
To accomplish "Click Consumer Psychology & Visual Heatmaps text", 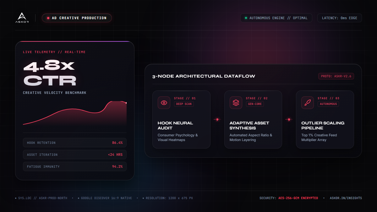I will point(178,138).
